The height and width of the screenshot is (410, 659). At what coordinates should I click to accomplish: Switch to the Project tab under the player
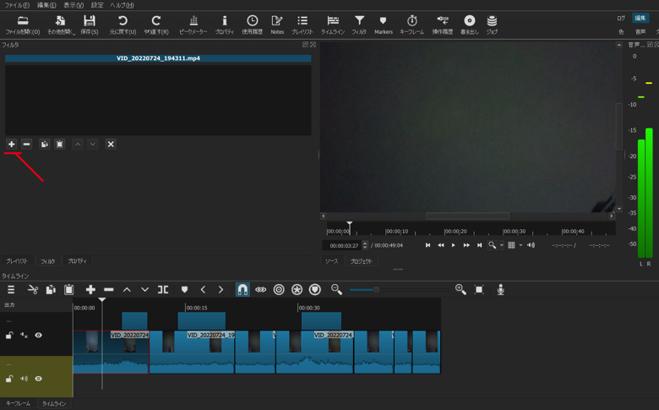[x=361, y=261]
